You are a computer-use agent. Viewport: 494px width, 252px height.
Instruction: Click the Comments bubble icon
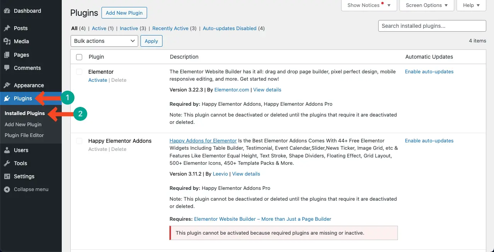pyautogui.click(x=7, y=68)
